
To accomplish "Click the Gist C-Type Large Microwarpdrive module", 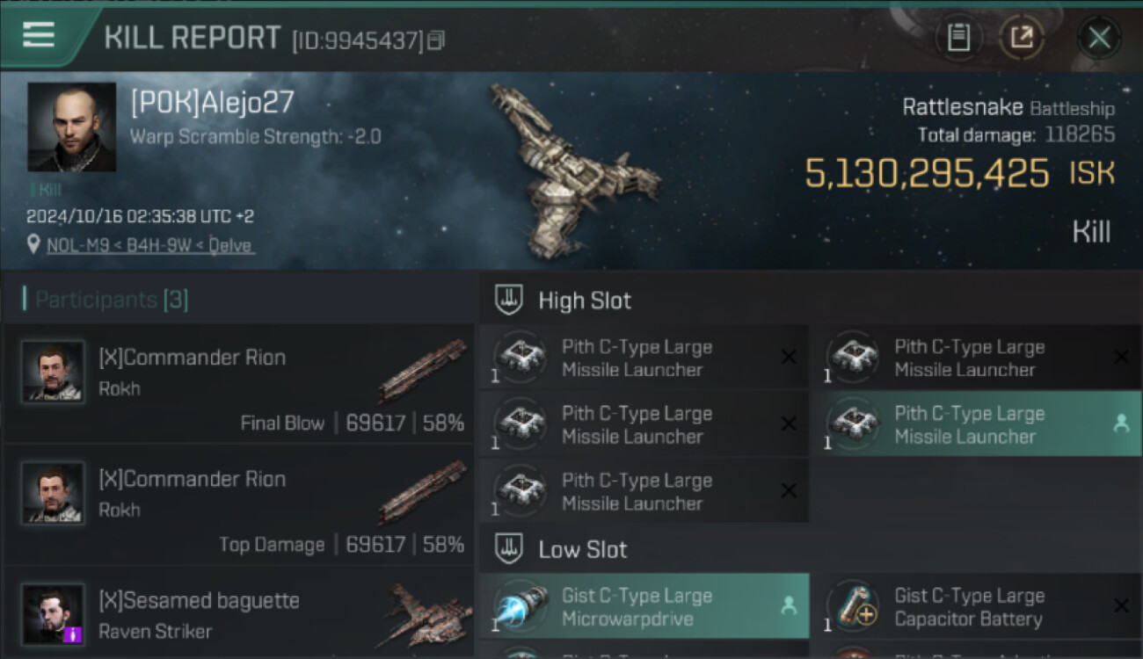I will pos(644,606).
